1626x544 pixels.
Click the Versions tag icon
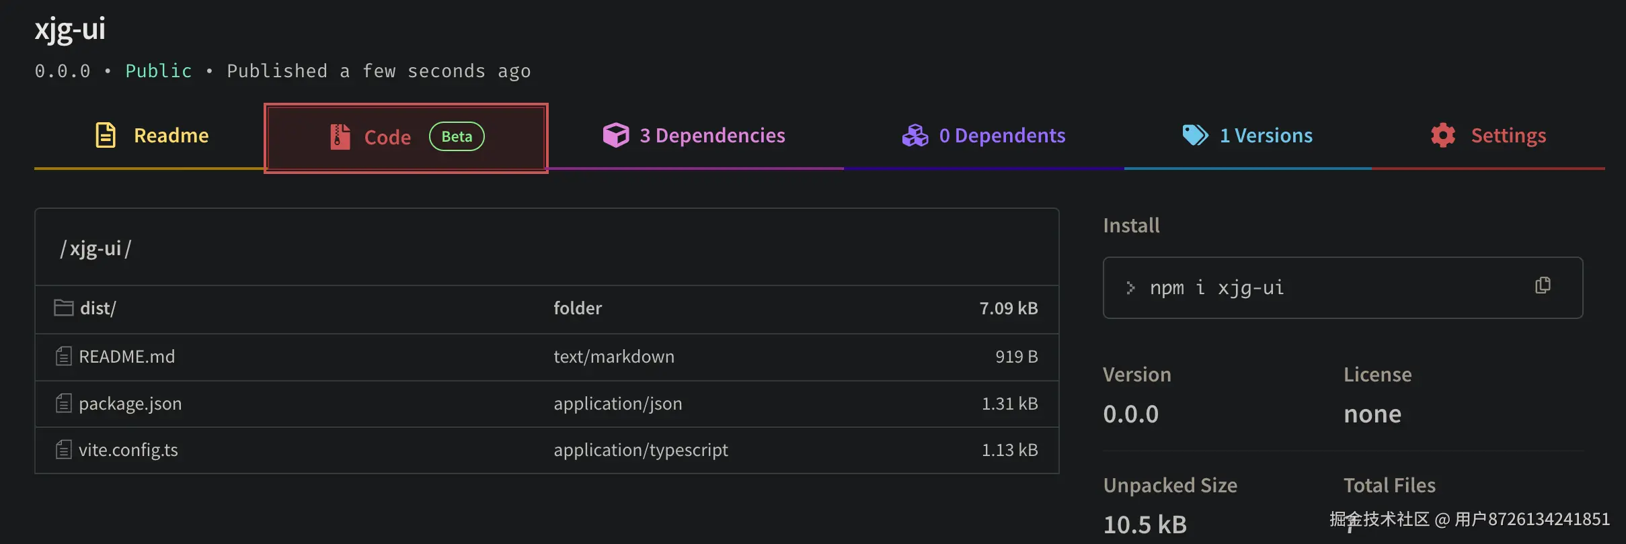1195,135
